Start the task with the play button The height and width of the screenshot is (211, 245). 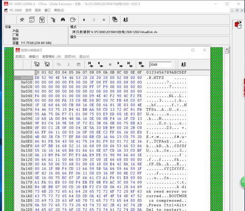pyautogui.click(x=84, y=20)
